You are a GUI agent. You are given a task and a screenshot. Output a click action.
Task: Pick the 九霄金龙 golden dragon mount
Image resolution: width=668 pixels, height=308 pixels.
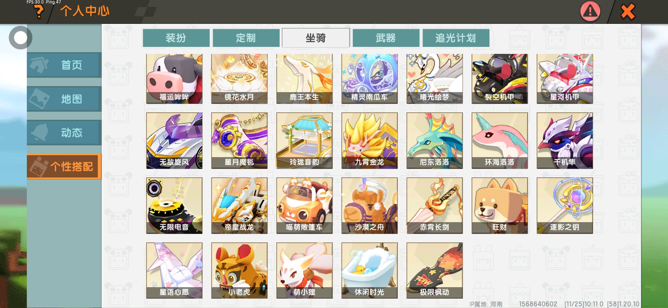[x=369, y=141]
